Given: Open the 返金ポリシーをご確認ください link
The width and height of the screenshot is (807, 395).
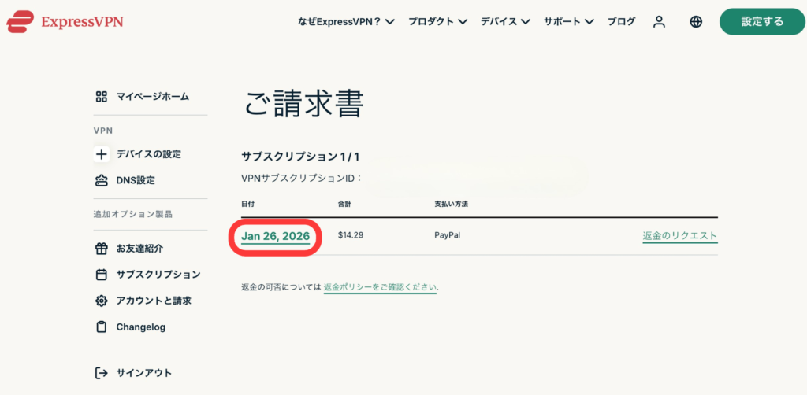Looking at the screenshot, I should (380, 287).
